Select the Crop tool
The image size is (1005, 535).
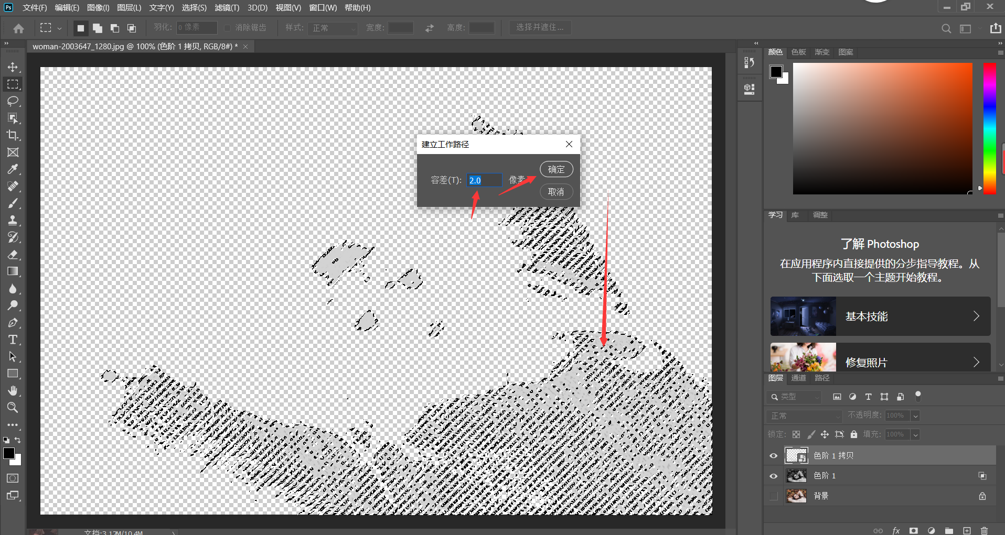pyautogui.click(x=13, y=135)
